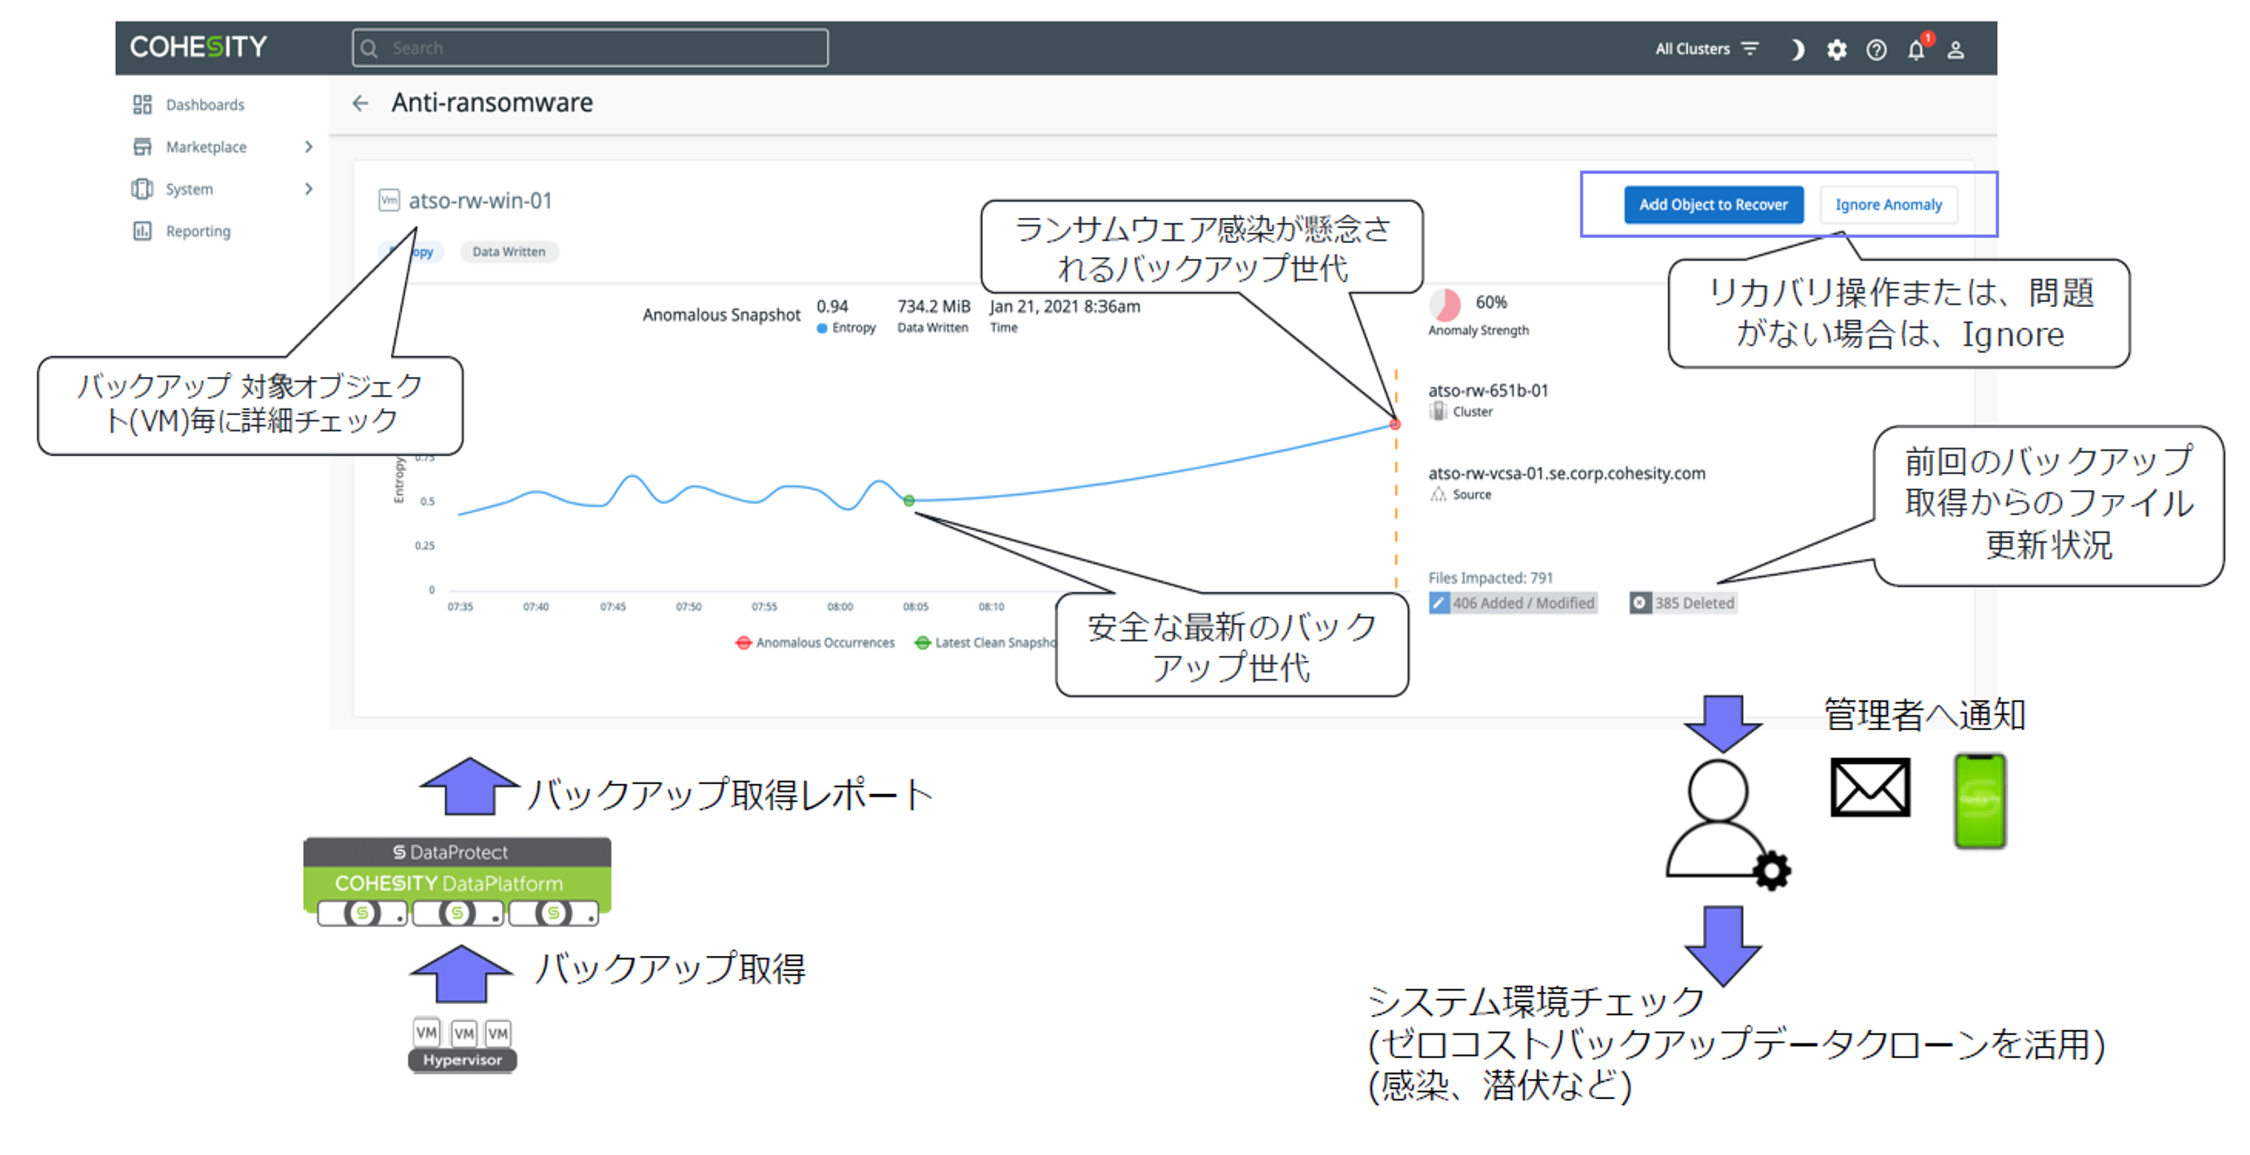Open the user account icon menu
This screenshot has width=2250, height=1155.
(1956, 50)
